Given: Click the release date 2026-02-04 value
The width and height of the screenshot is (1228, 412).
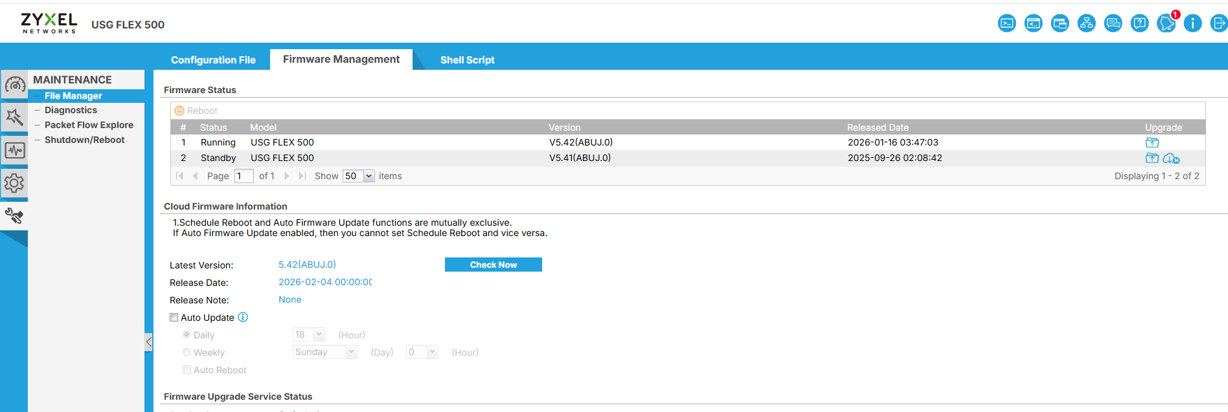Looking at the screenshot, I should 325,282.
